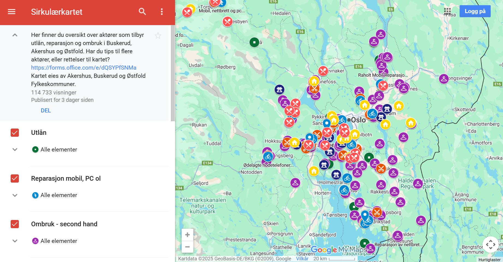This screenshot has height=262, width=503.
Task: Click the green marker east of Dagali
Action: tap(254, 42)
